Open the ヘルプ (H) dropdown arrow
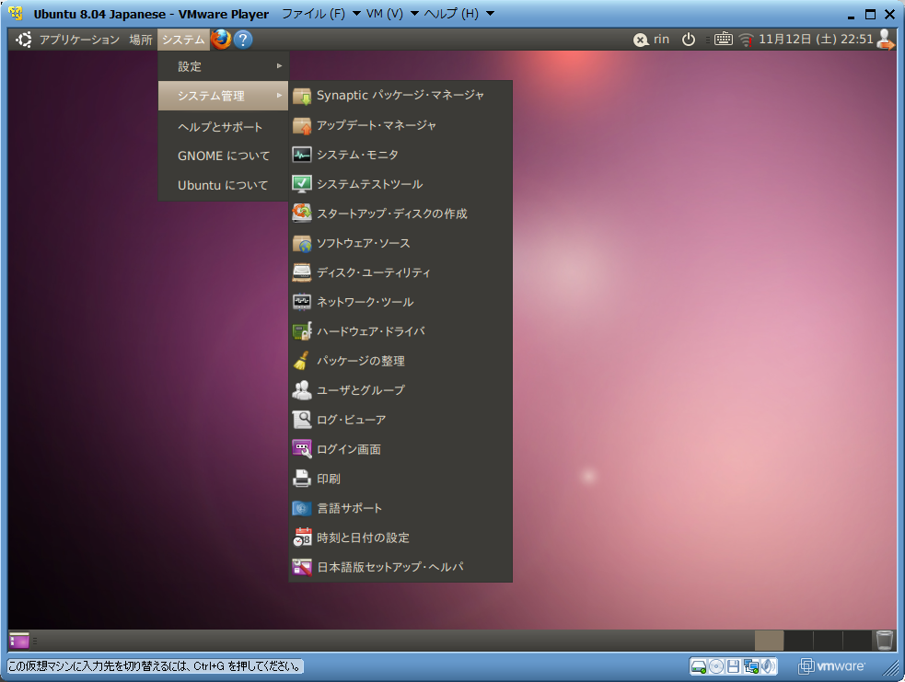Image resolution: width=905 pixels, height=682 pixels. pos(490,14)
